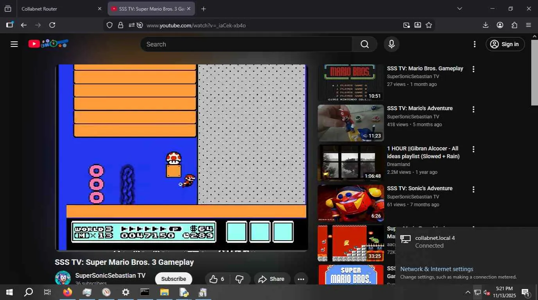Open options for 'SSS TV: Mario Bros. Gameplay'

point(473,69)
